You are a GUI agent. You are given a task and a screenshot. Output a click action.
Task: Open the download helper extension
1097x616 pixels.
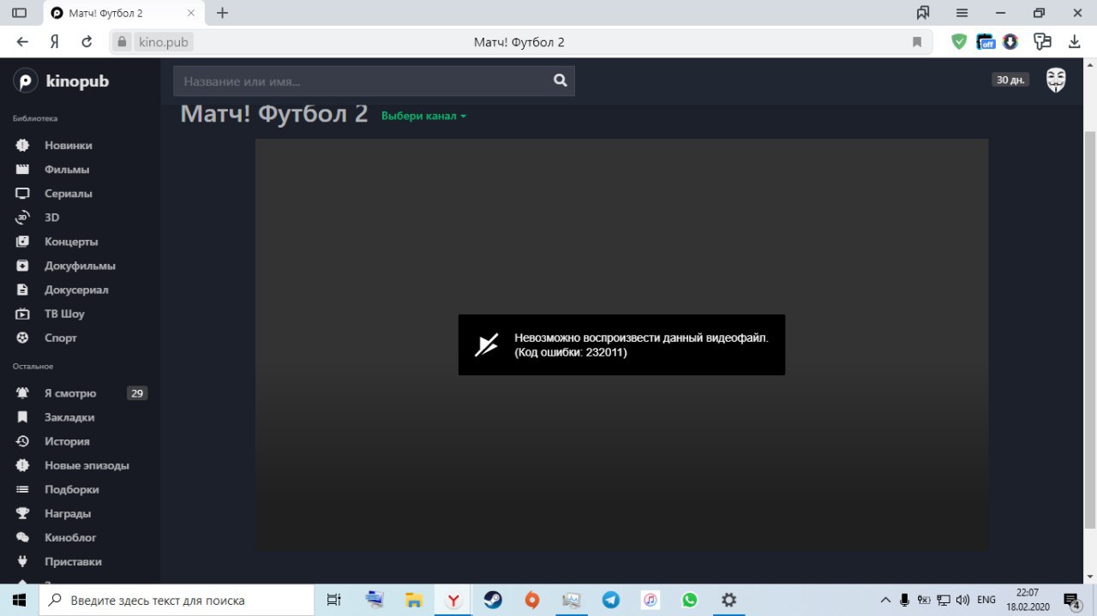(1010, 41)
